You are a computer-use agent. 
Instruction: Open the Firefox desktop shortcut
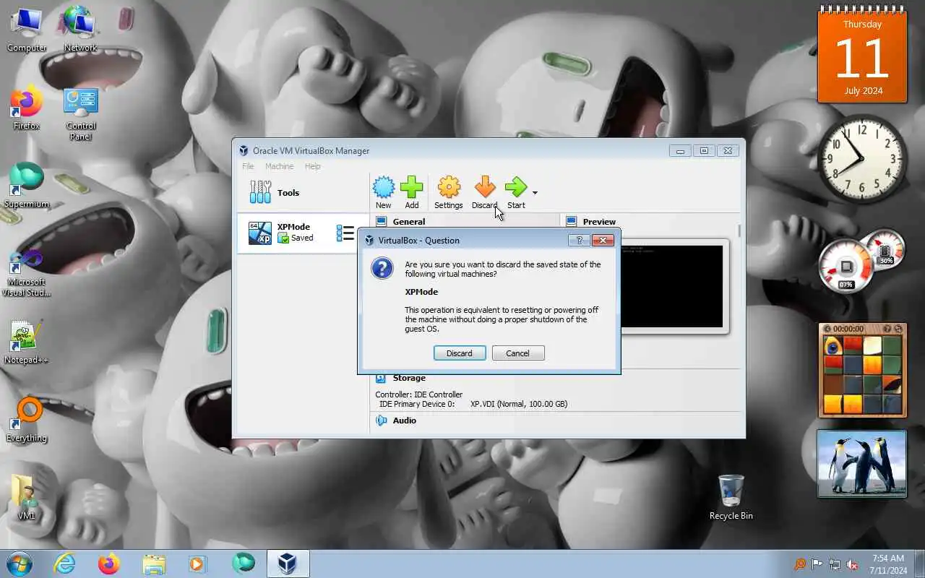click(27, 108)
